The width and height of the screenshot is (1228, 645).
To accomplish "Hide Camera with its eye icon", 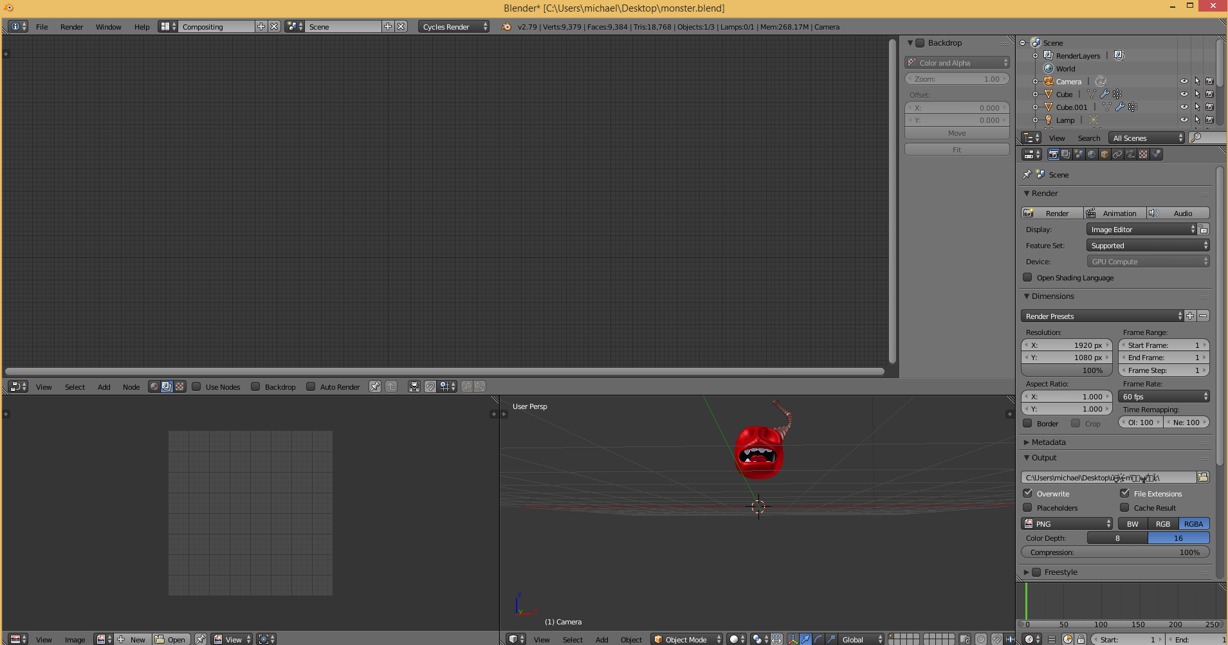I will pyautogui.click(x=1184, y=81).
